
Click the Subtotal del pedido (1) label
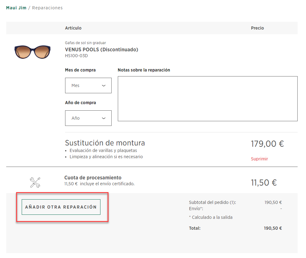(212, 202)
